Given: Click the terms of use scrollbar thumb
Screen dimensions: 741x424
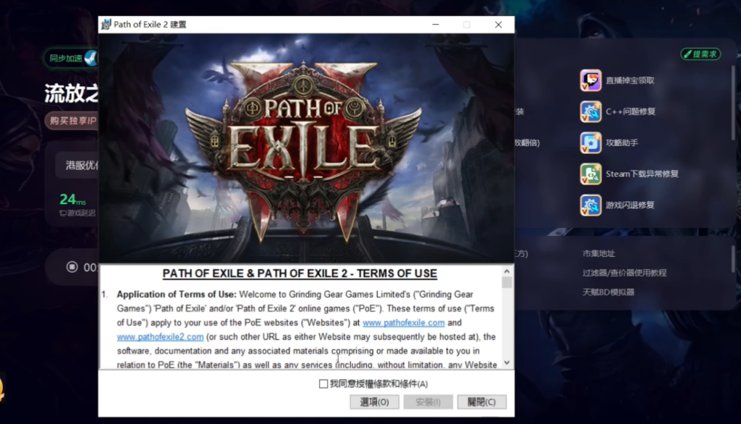Looking at the screenshot, I should (507, 283).
